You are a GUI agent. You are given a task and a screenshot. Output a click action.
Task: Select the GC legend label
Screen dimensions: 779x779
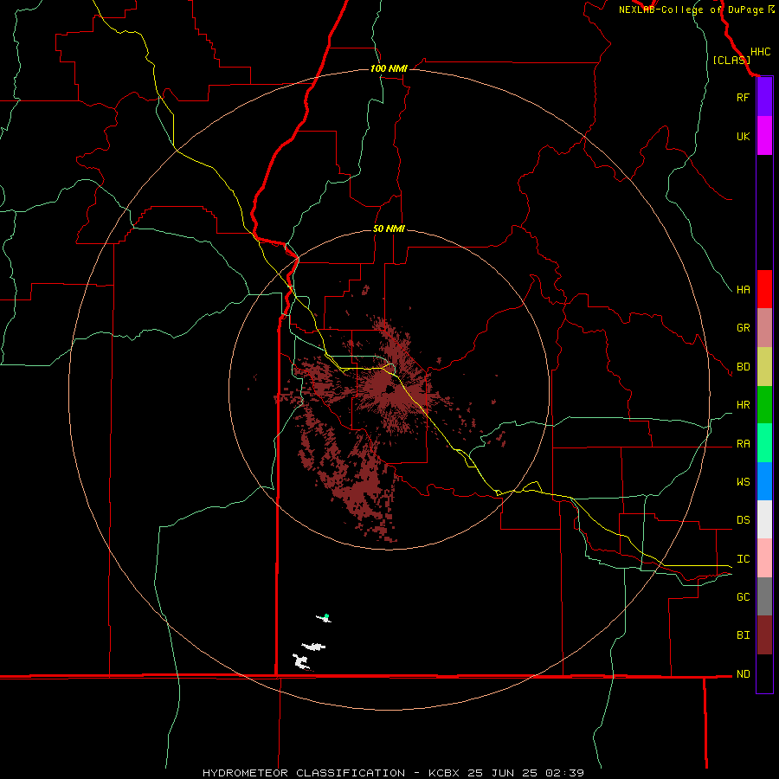click(743, 596)
